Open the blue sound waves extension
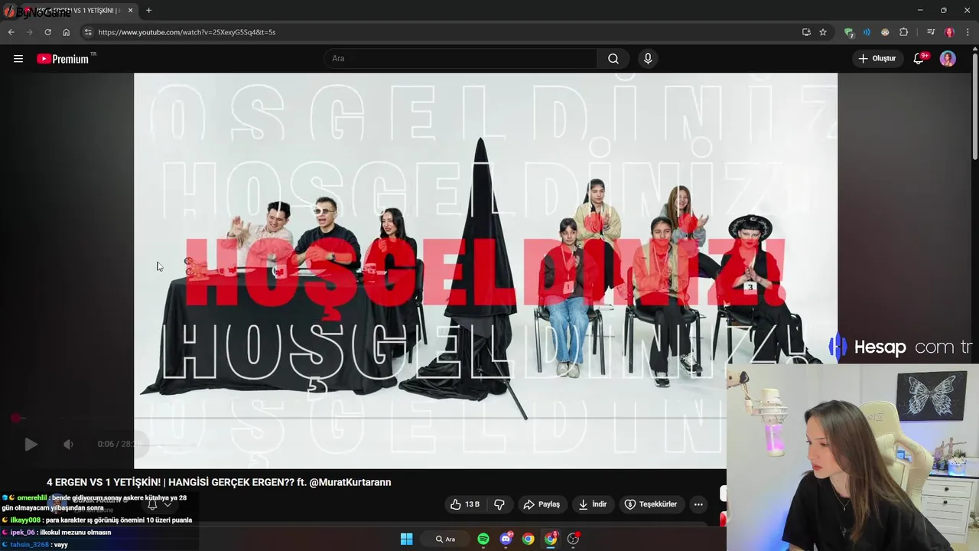The height and width of the screenshot is (551, 979). tap(867, 32)
